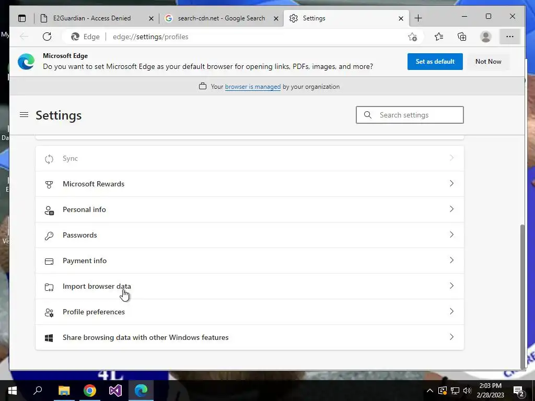Click the Windows logo beside Share browsing data
The width and height of the screenshot is (535, 401).
click(49, 338)
